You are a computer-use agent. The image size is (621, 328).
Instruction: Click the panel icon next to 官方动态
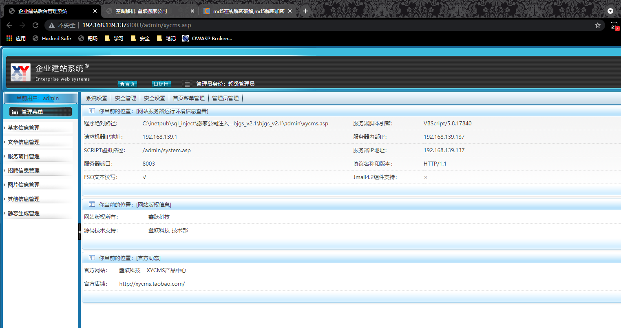(x=92, y=258)
